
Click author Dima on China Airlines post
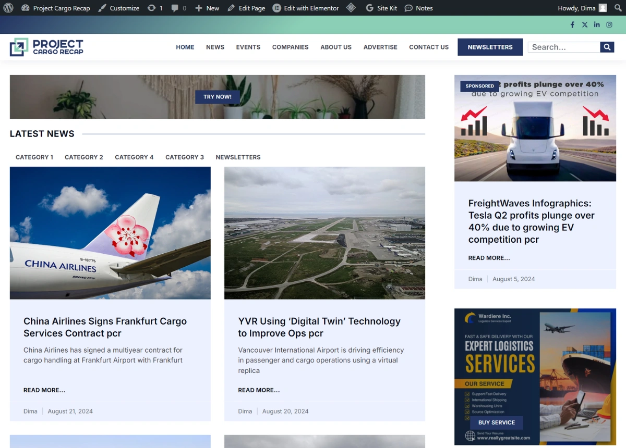[x=30, y=411]
